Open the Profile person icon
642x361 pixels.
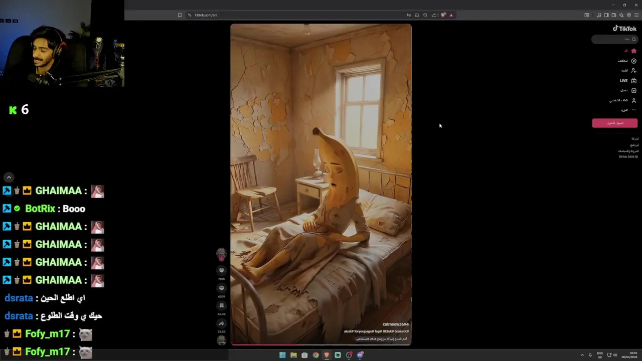coord(633,100)
